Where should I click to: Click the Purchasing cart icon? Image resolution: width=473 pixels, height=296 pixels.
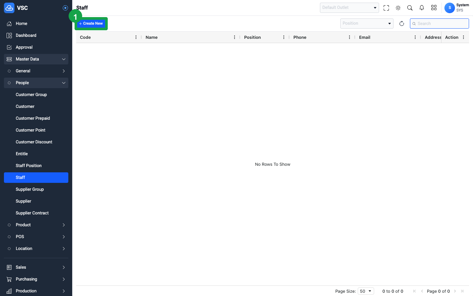(9, 279)
